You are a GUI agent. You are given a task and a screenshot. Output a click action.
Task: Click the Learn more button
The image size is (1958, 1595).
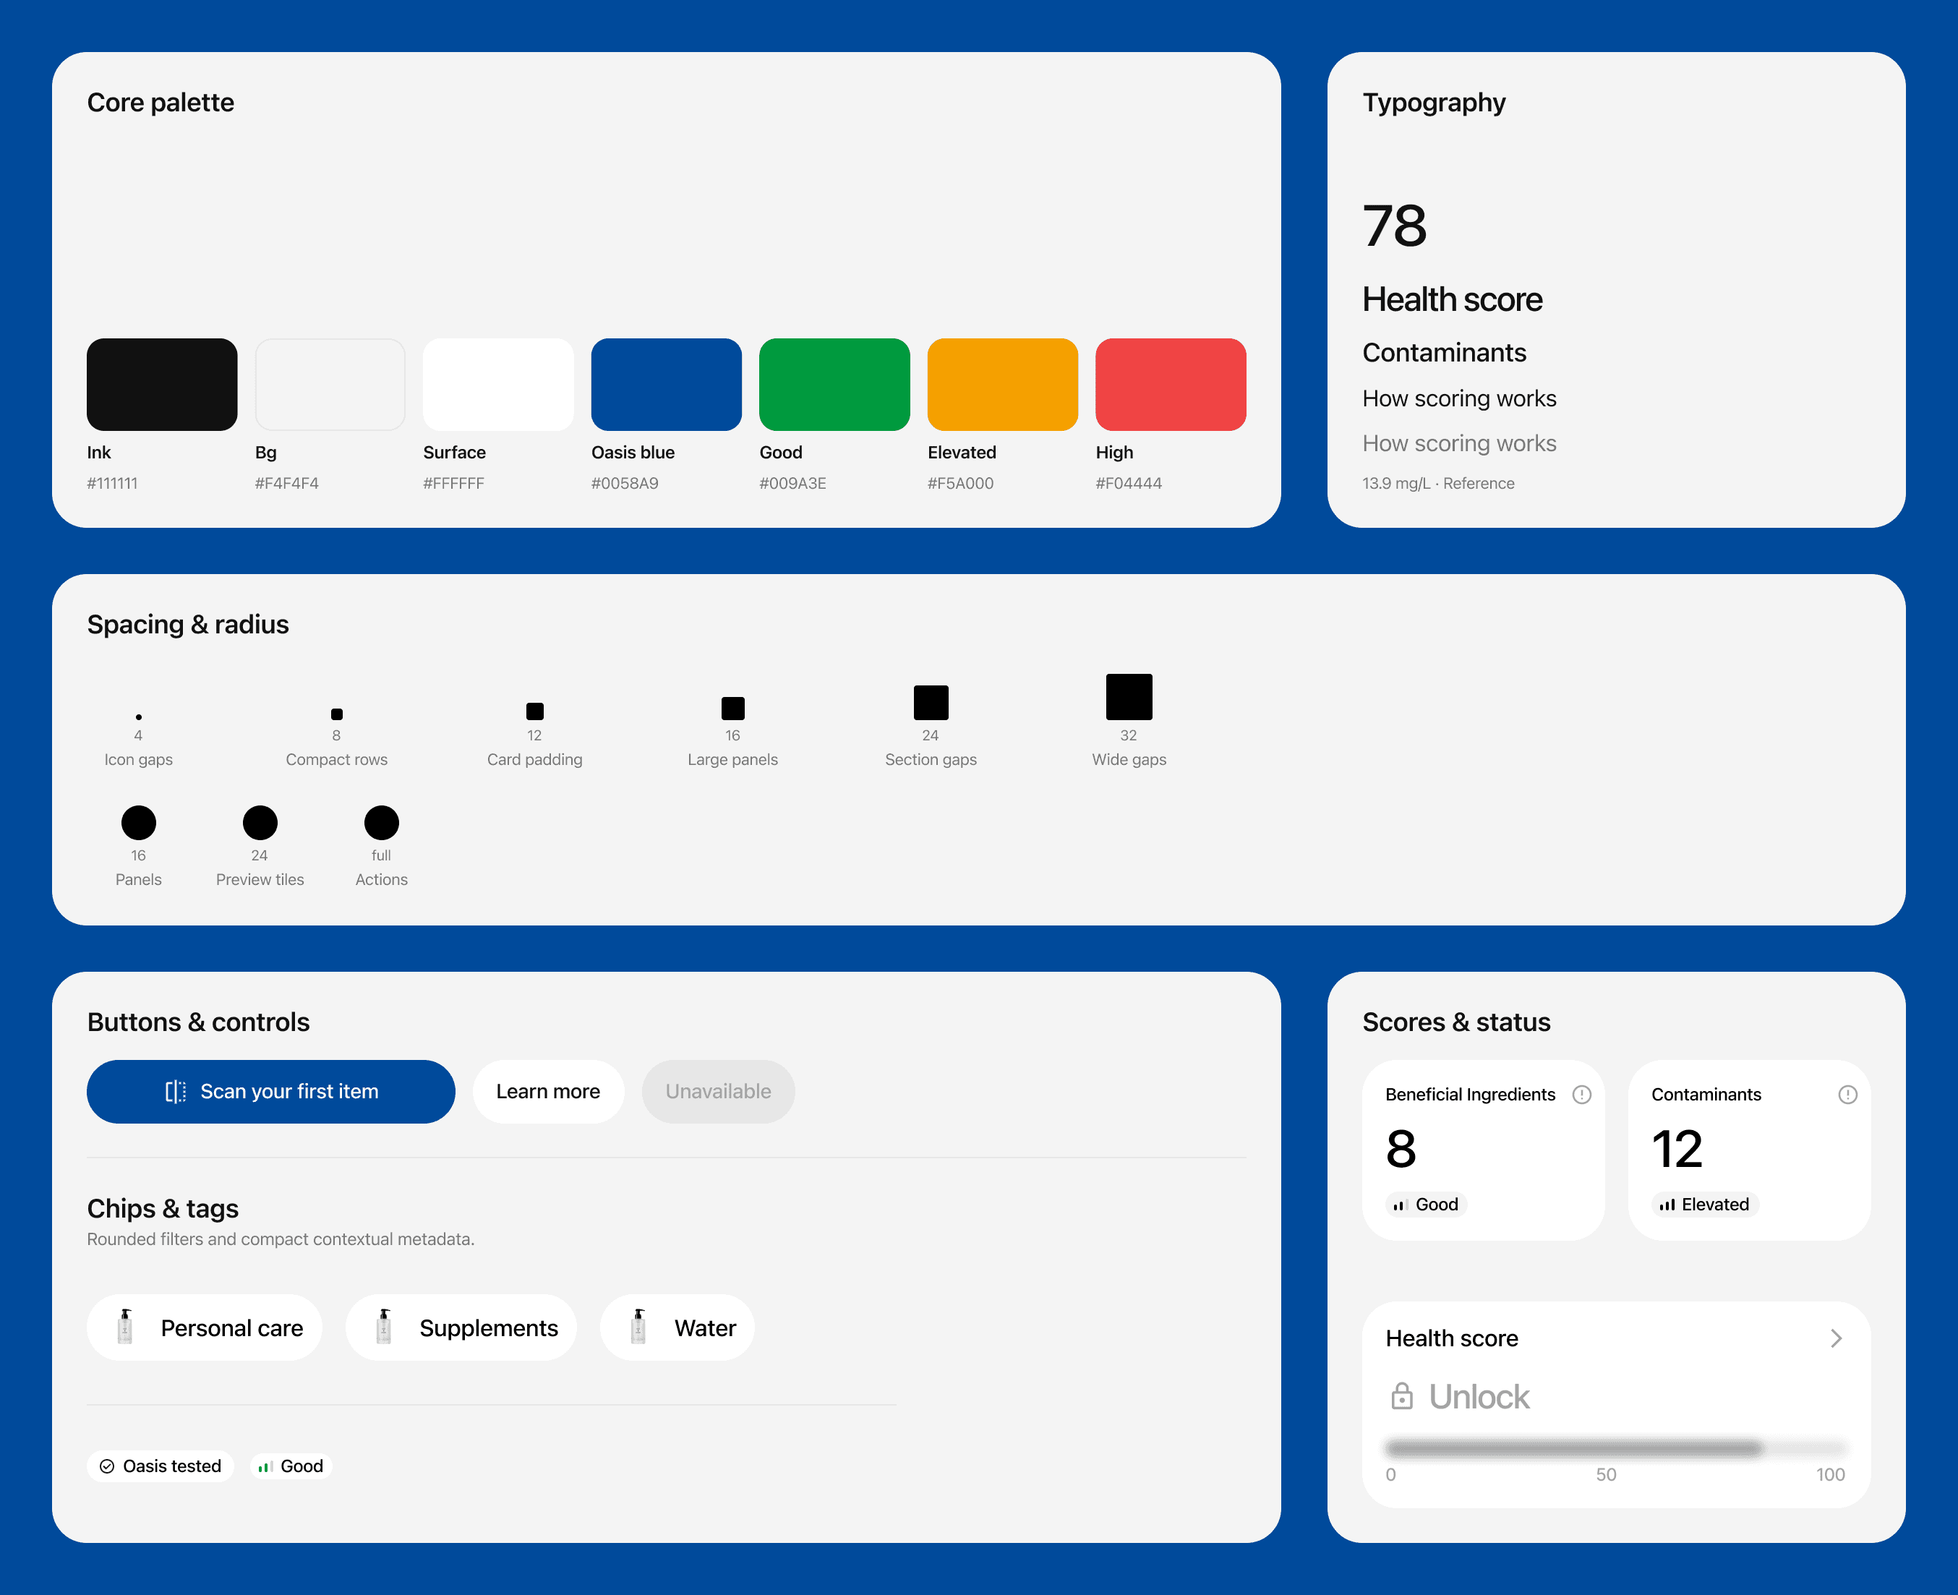[549, 1092]
